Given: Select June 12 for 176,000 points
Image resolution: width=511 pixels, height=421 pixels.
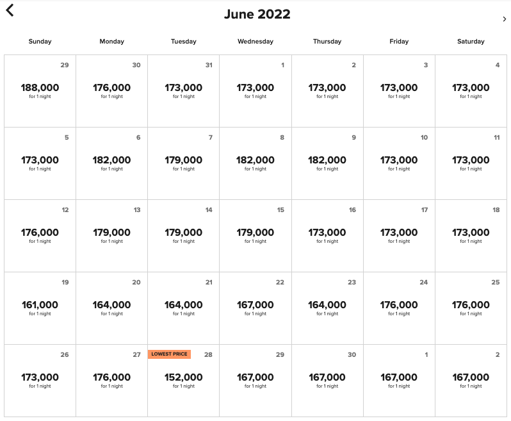Looking at the screenshot, I should 40,236.
